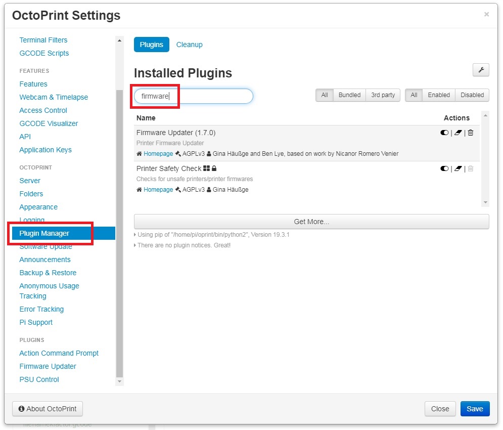Open Access Control settings
503x430 pixels.
(x=43, y=110)
